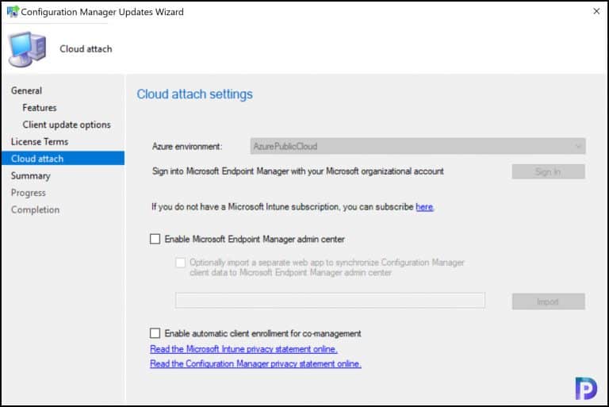The width and height of the screenshot is (609, 407).
Task: Go to the Features page
Action: 39,108
